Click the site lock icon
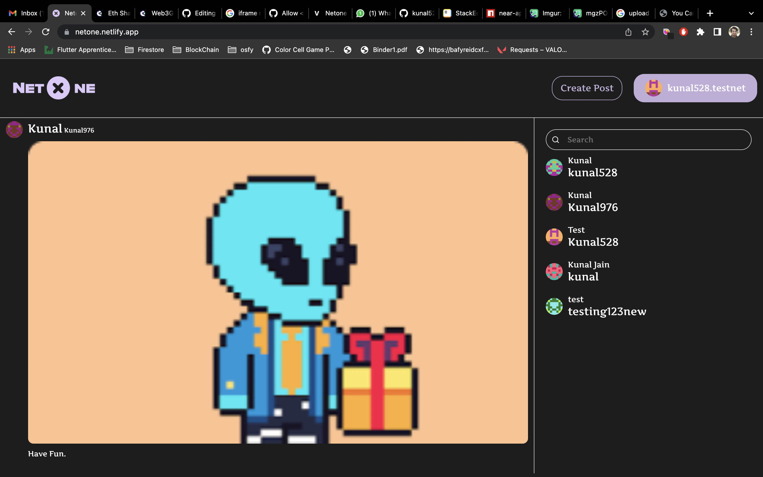 (66, 32)
